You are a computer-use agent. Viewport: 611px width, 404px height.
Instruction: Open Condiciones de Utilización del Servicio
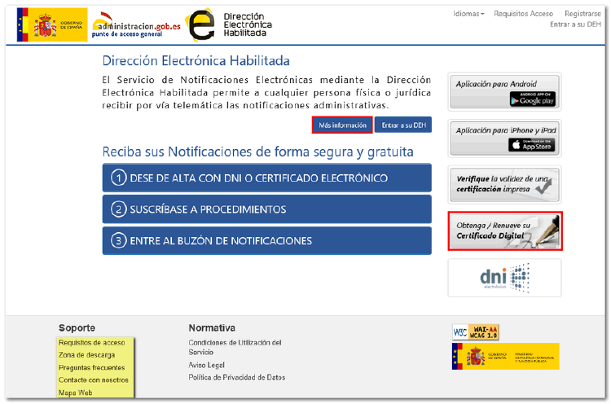click(235, 347)
